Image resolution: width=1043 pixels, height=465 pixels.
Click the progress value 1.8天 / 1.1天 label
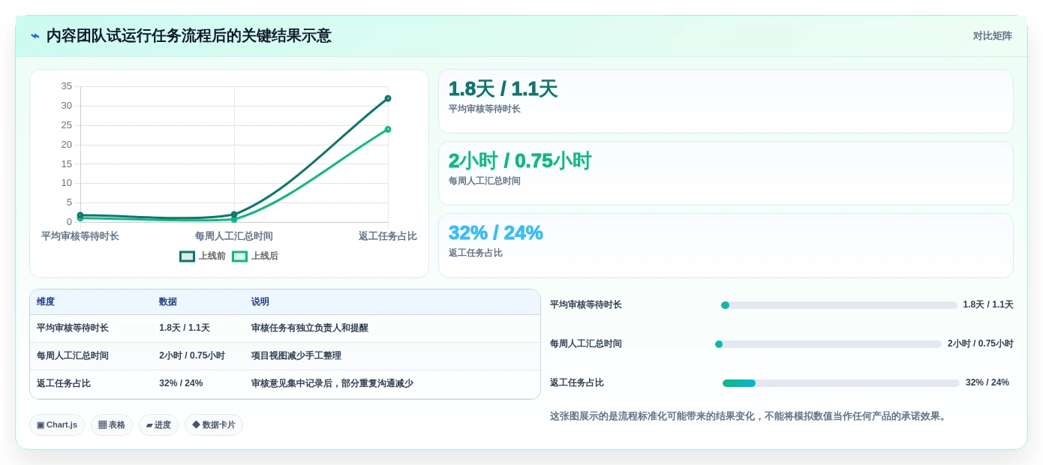(x=988, y=305)
